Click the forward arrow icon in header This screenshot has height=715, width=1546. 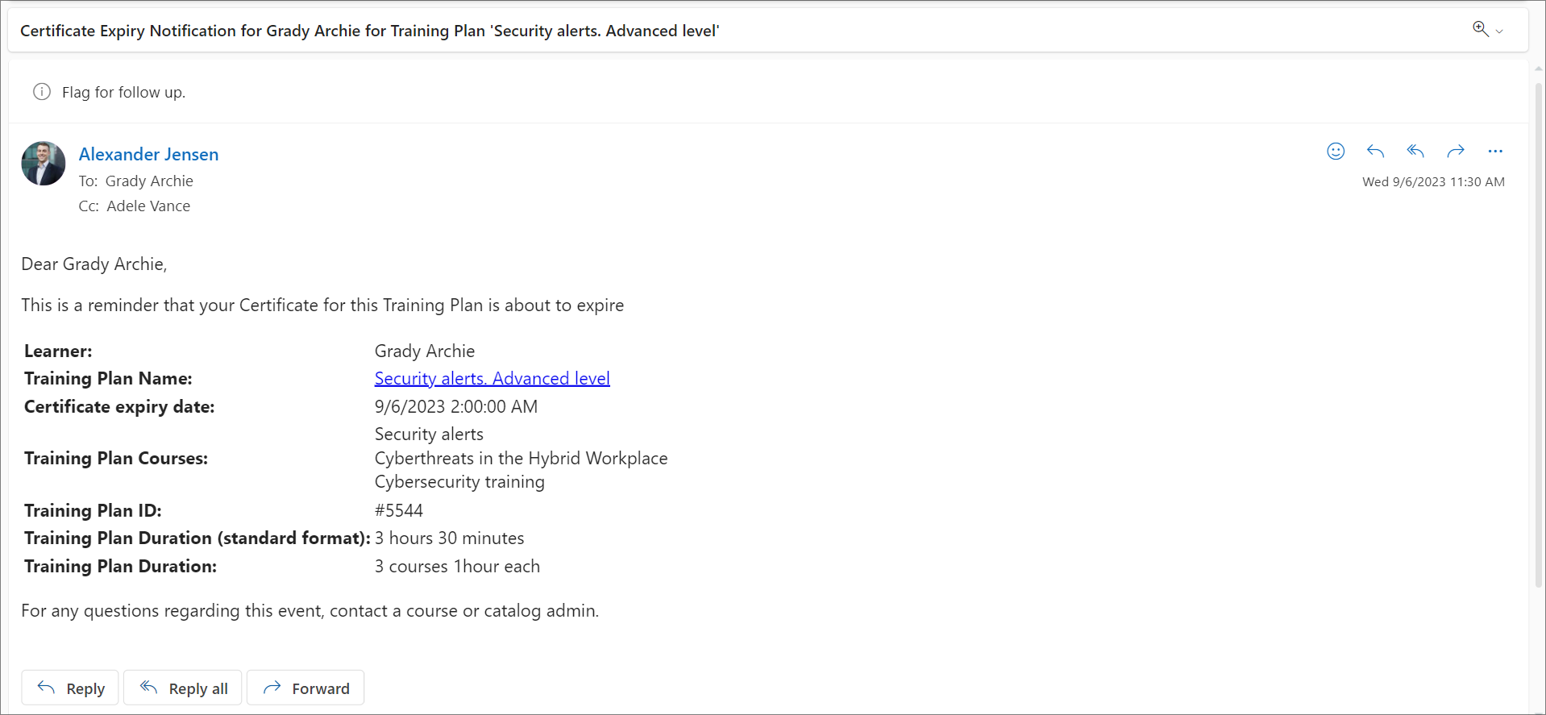pos(1455,152)
